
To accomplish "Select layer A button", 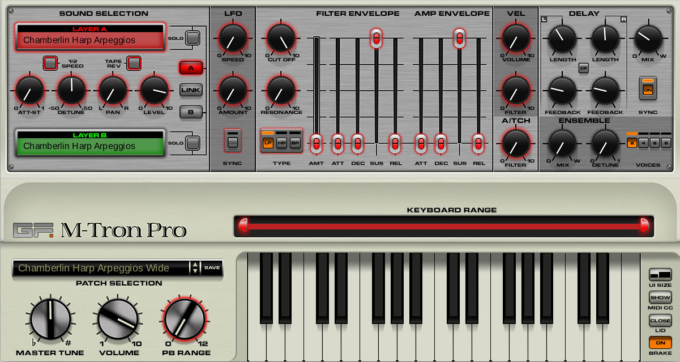I will click(191, 68).
